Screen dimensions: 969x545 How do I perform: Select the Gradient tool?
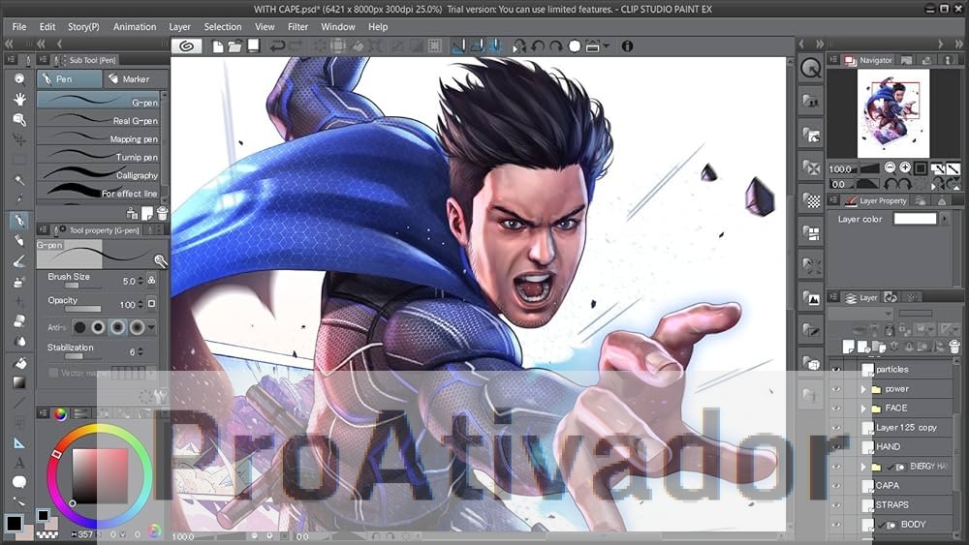(19, 382)
